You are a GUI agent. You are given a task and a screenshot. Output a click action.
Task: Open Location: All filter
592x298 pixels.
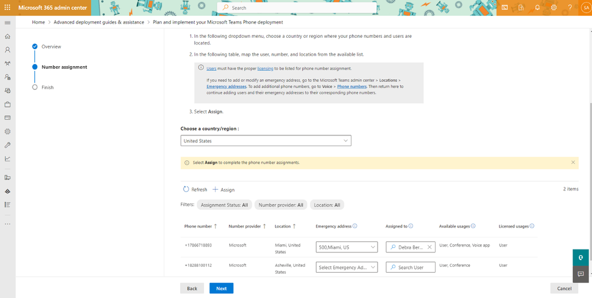(327, 205)
